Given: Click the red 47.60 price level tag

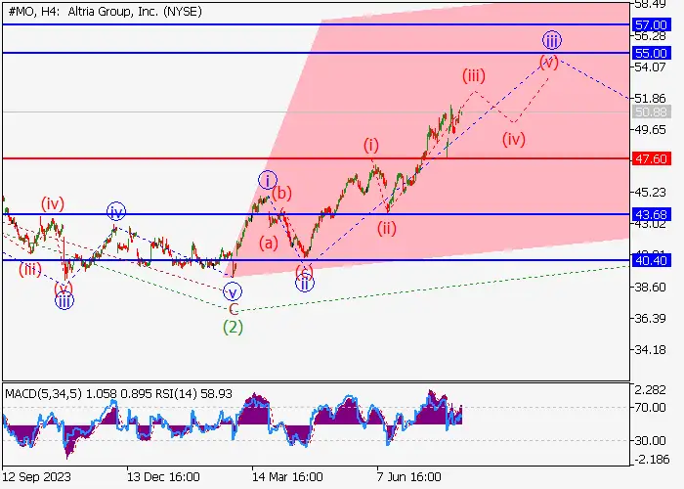Looking at the screenshot, I should 651,158.
